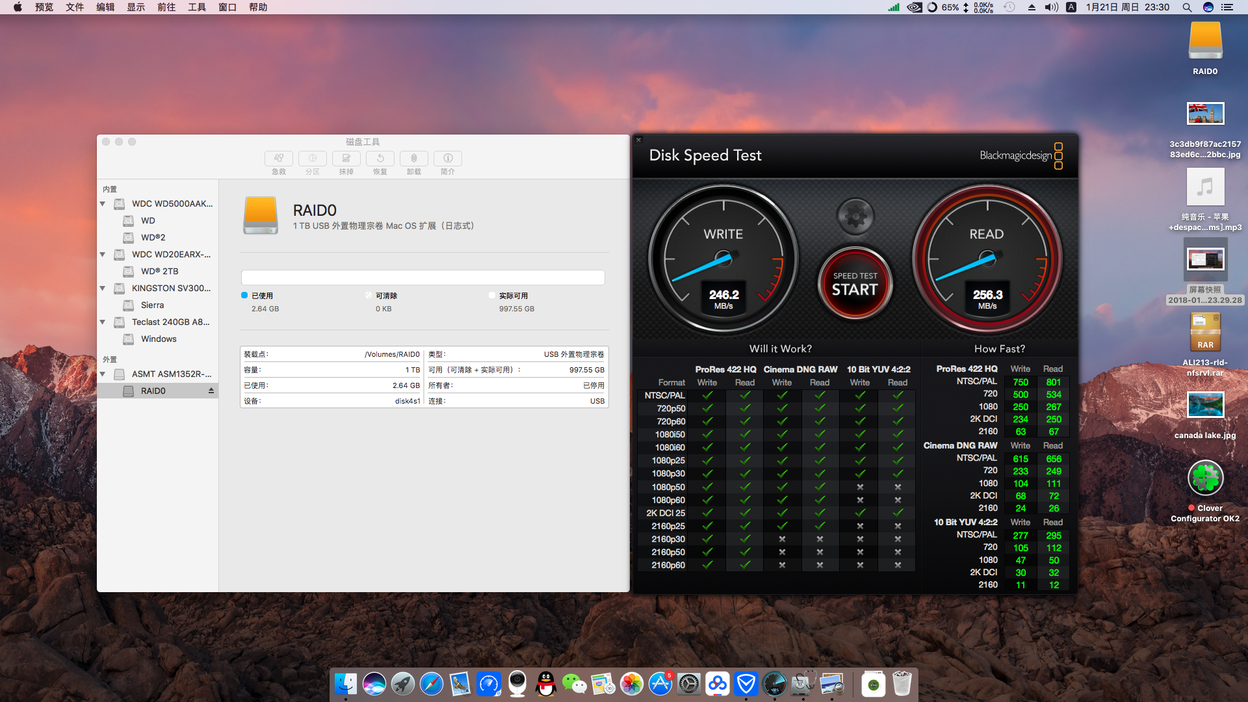Collapse Teclast 240GB disk tree
The height and width of the screenshot is (702, 1248).
coord(103,322)
